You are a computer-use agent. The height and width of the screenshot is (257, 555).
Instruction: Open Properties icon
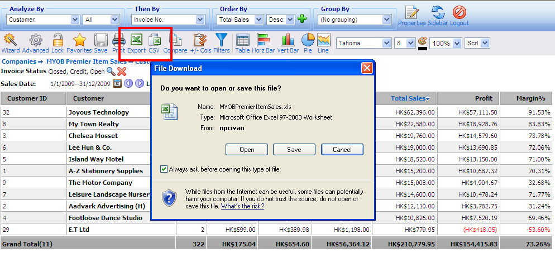412,16
